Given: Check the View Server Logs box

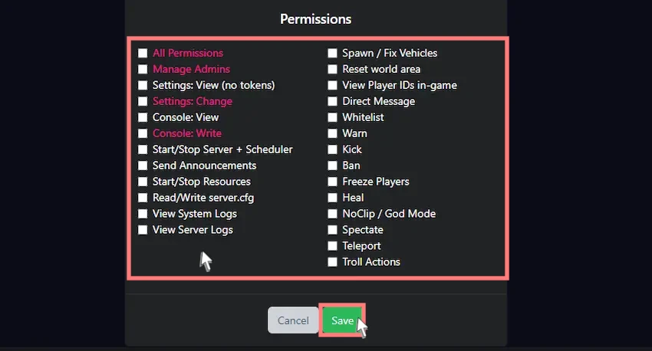Looking at the screenshot, I should tap(143, 230).
